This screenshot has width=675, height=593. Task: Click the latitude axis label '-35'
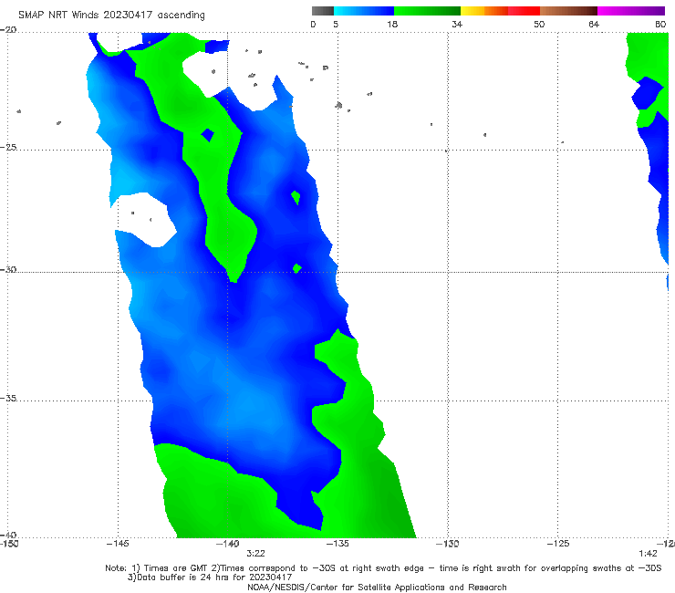(x=8, y=399)
